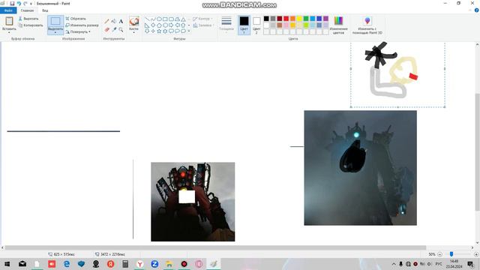Select the Fill with color bucket tool
This screenshot has height=270, width=480.
114,22
